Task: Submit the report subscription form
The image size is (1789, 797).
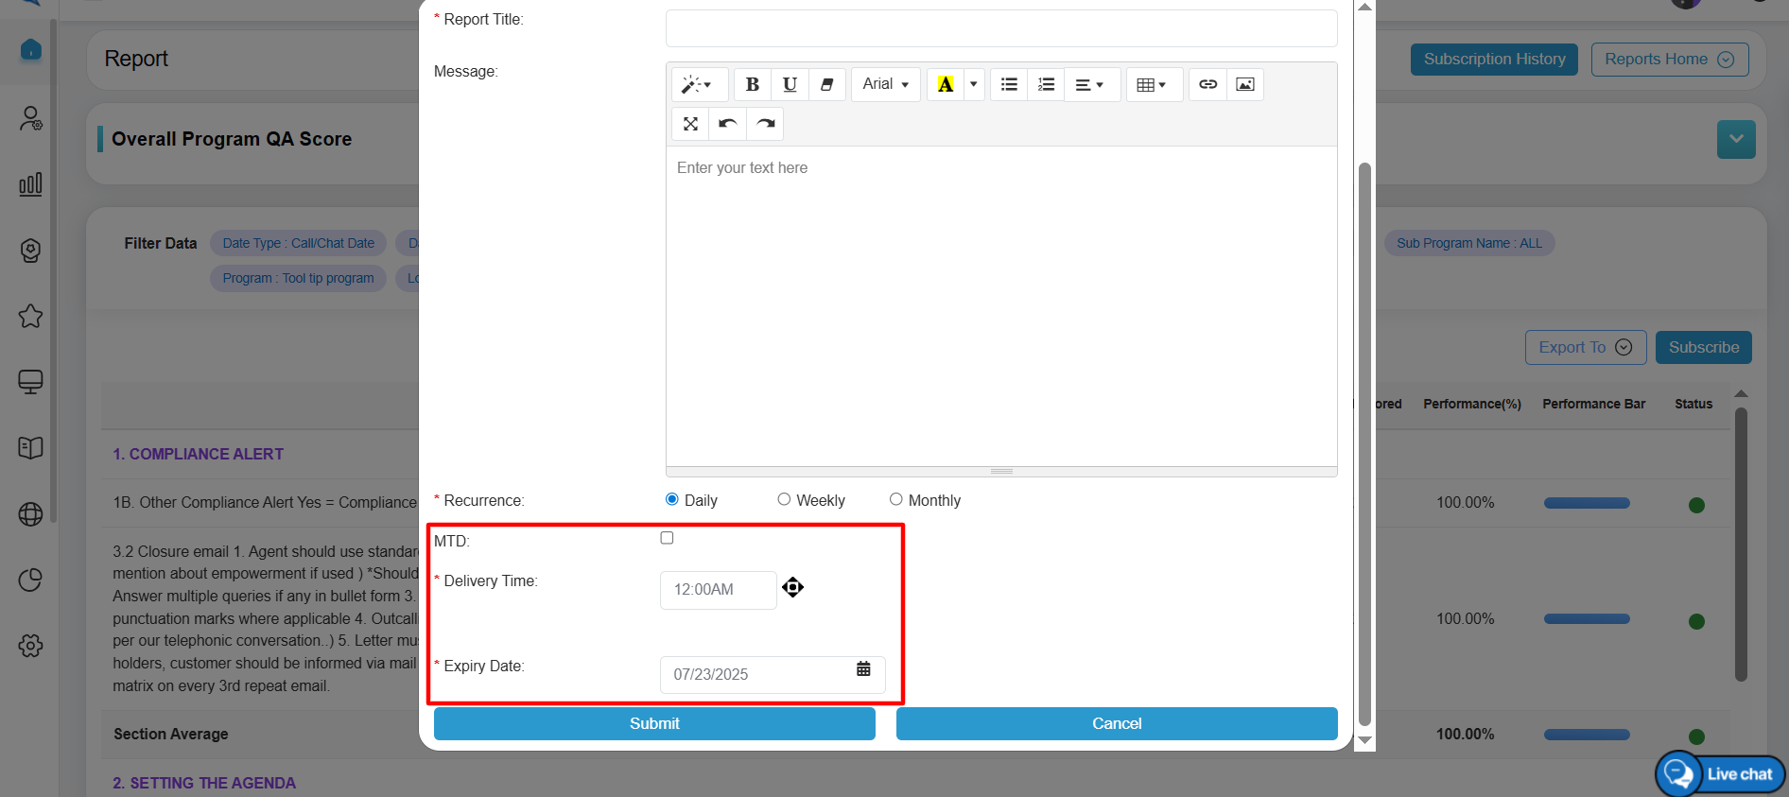Action: 654,723
